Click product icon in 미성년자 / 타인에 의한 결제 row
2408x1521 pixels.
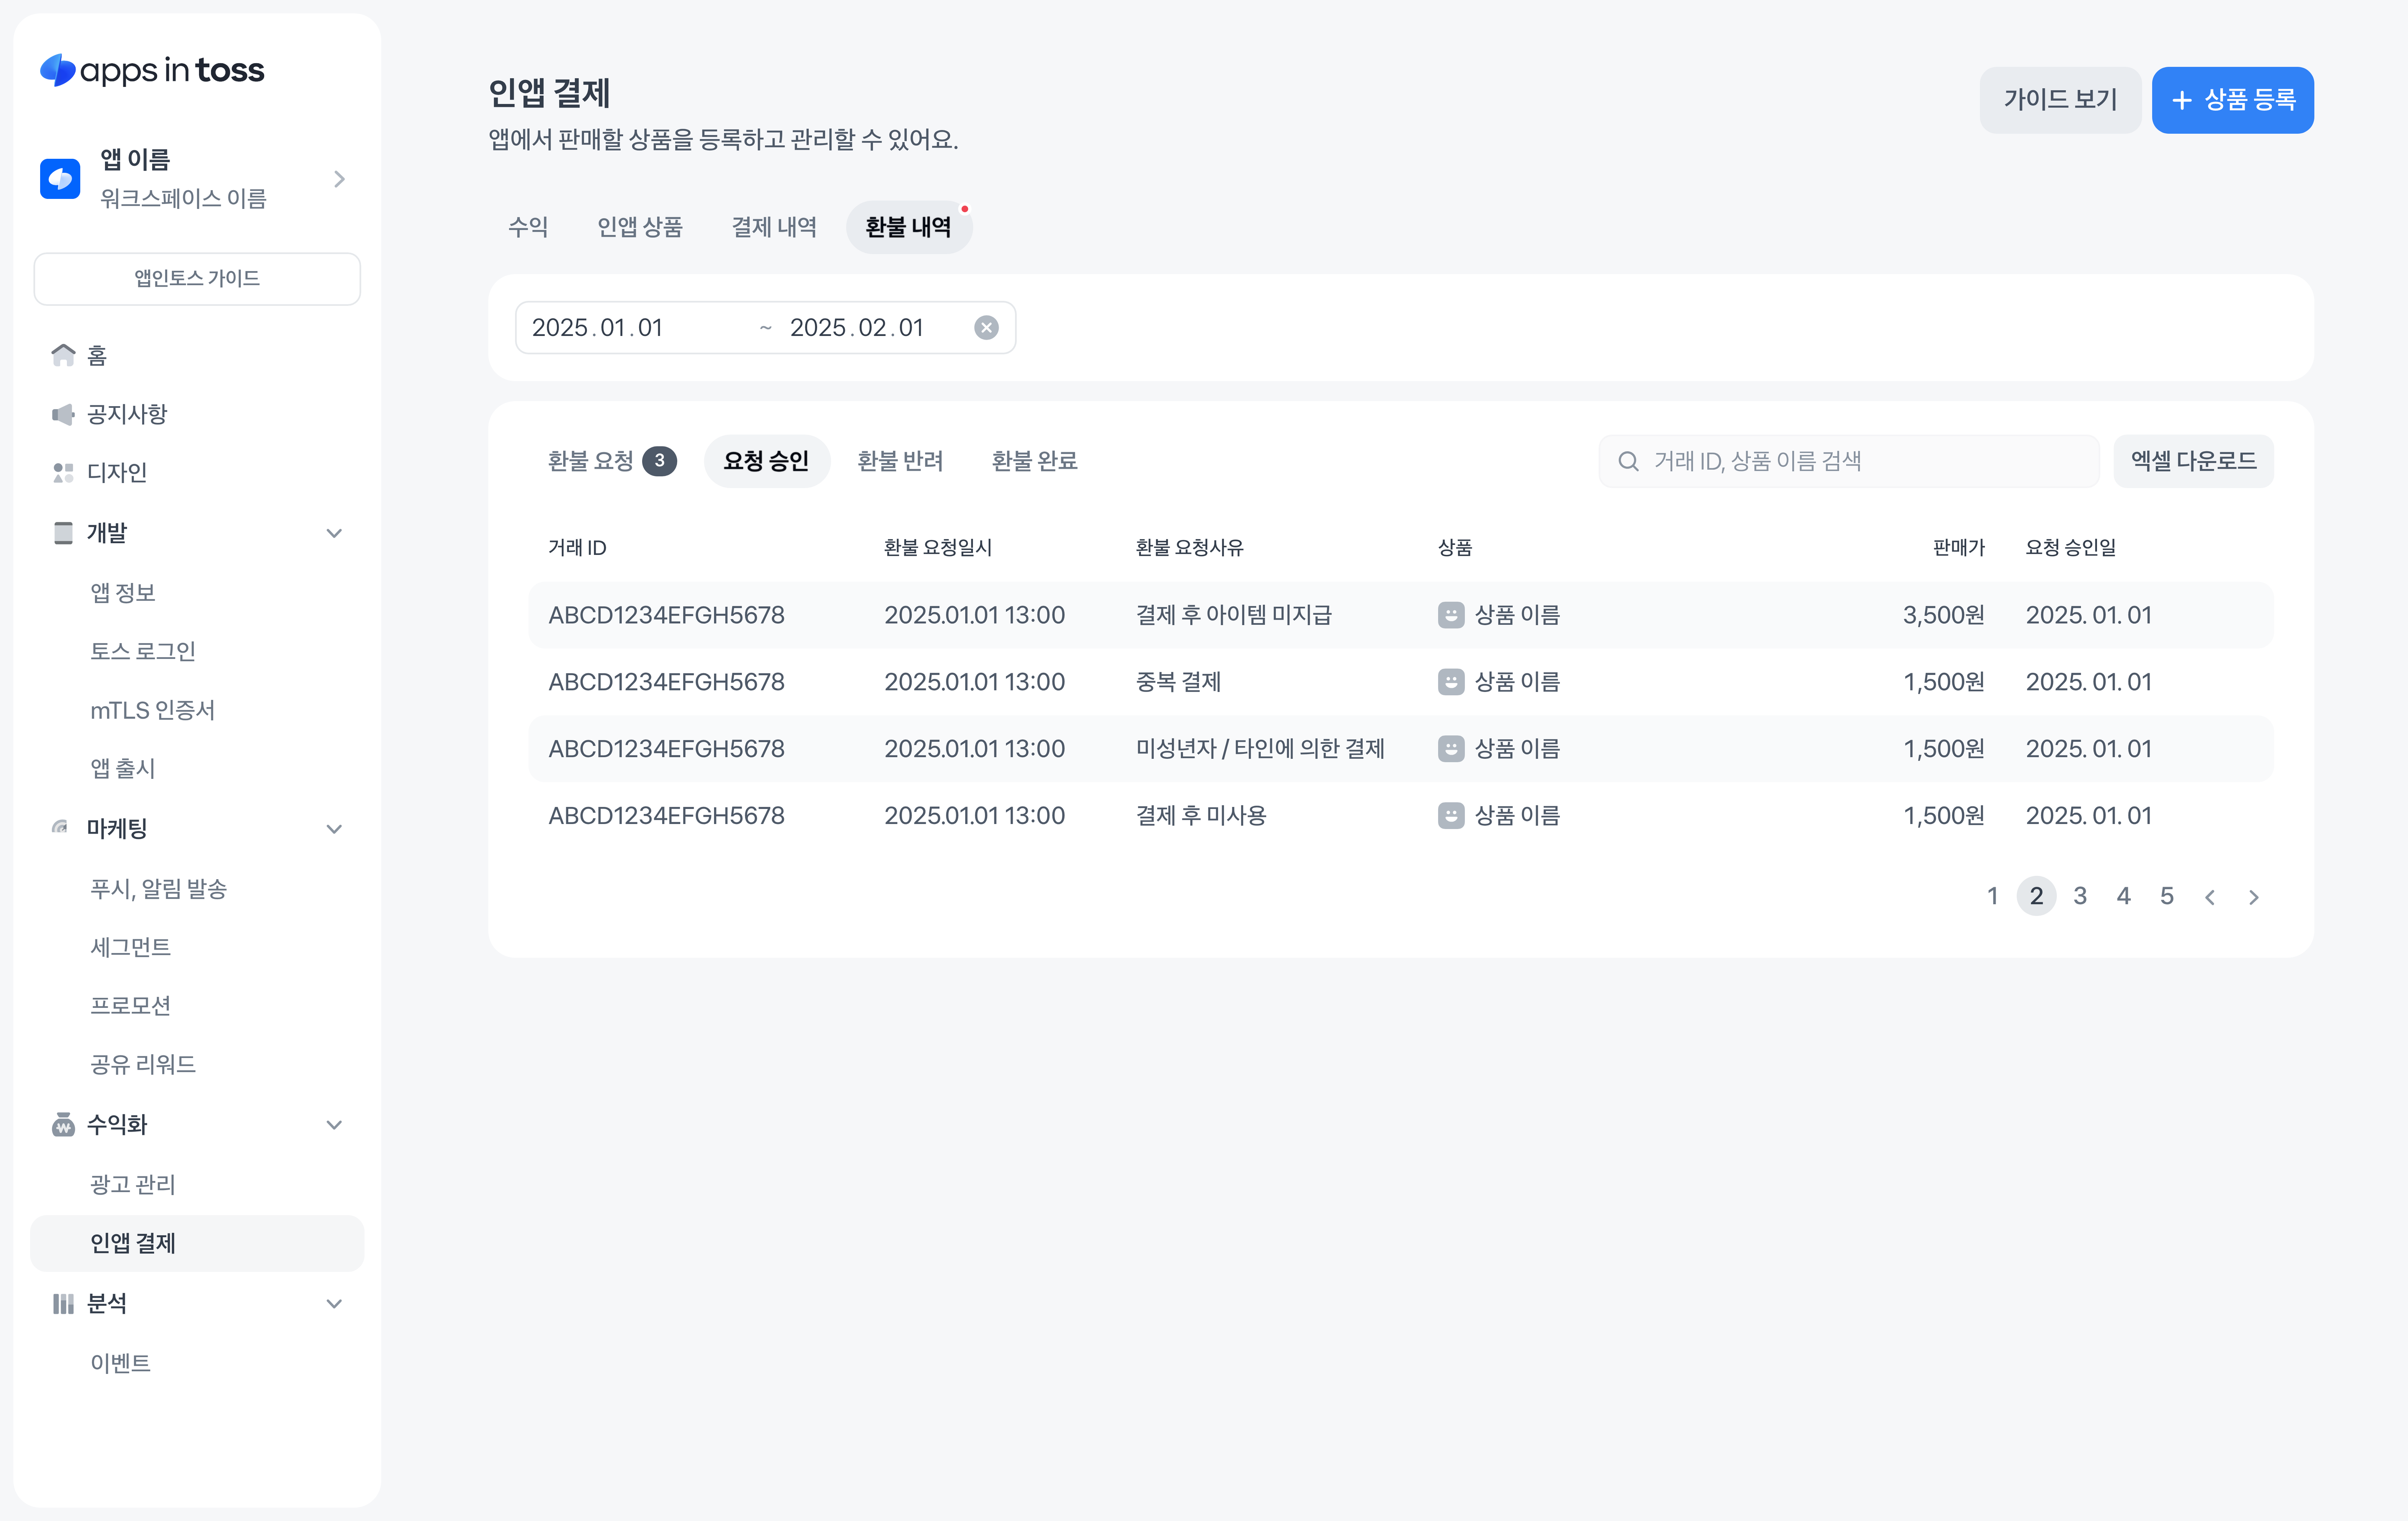(1451, 748)
